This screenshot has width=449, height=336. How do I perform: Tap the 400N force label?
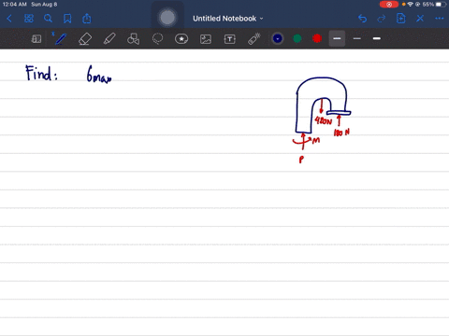[324, 120]
